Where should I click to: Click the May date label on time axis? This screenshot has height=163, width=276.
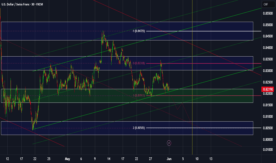(68, 159)
